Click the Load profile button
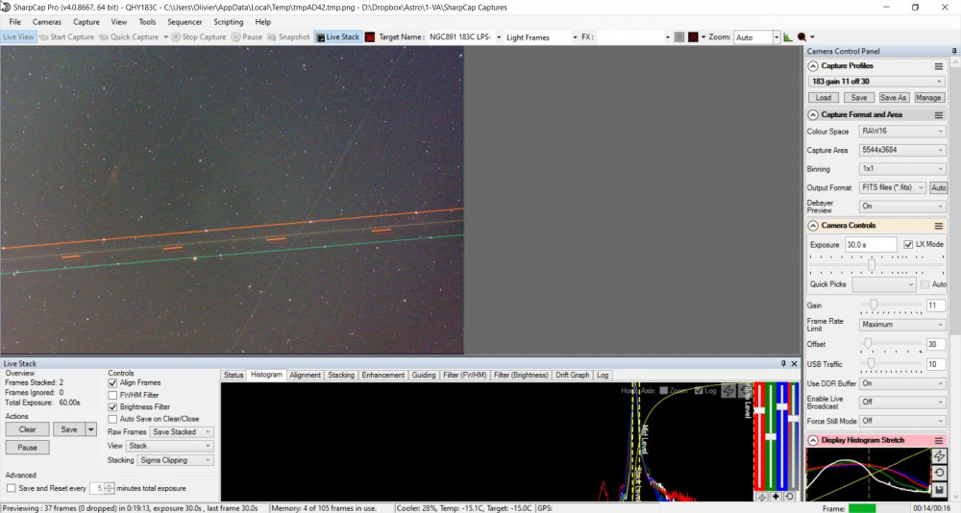 824,98
